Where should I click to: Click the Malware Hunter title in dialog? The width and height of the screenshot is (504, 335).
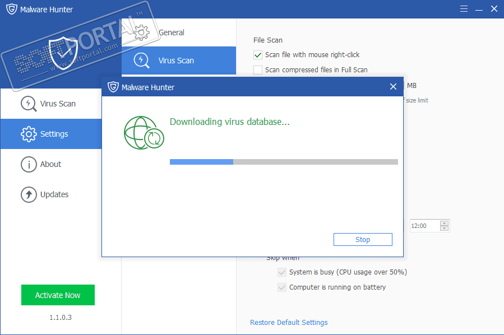click(x=148, y=87)
